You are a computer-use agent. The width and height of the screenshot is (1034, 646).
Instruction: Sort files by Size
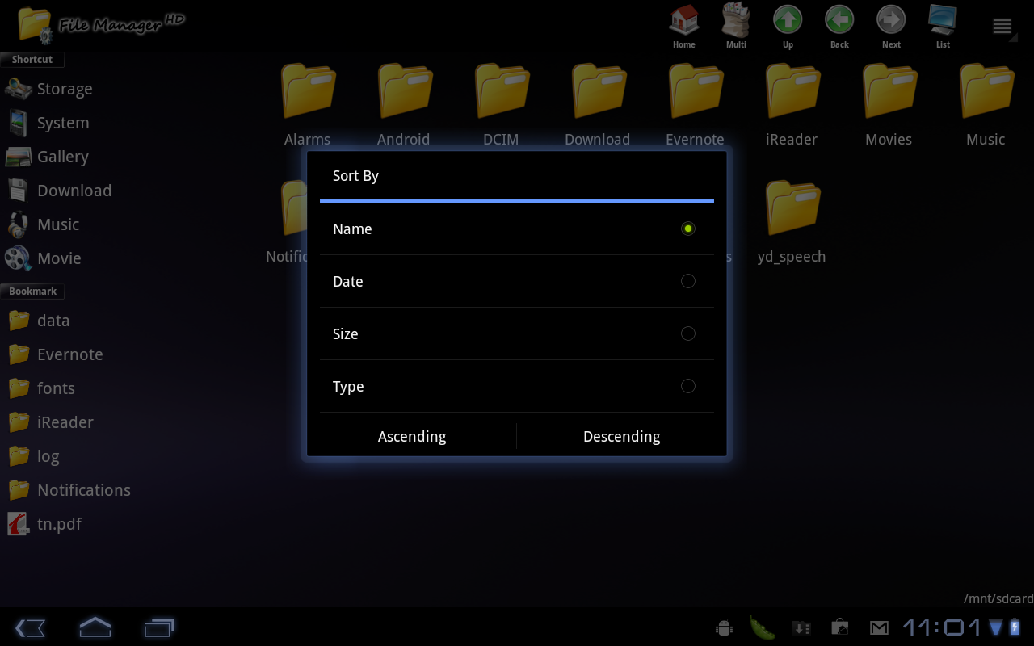[517, 333]
